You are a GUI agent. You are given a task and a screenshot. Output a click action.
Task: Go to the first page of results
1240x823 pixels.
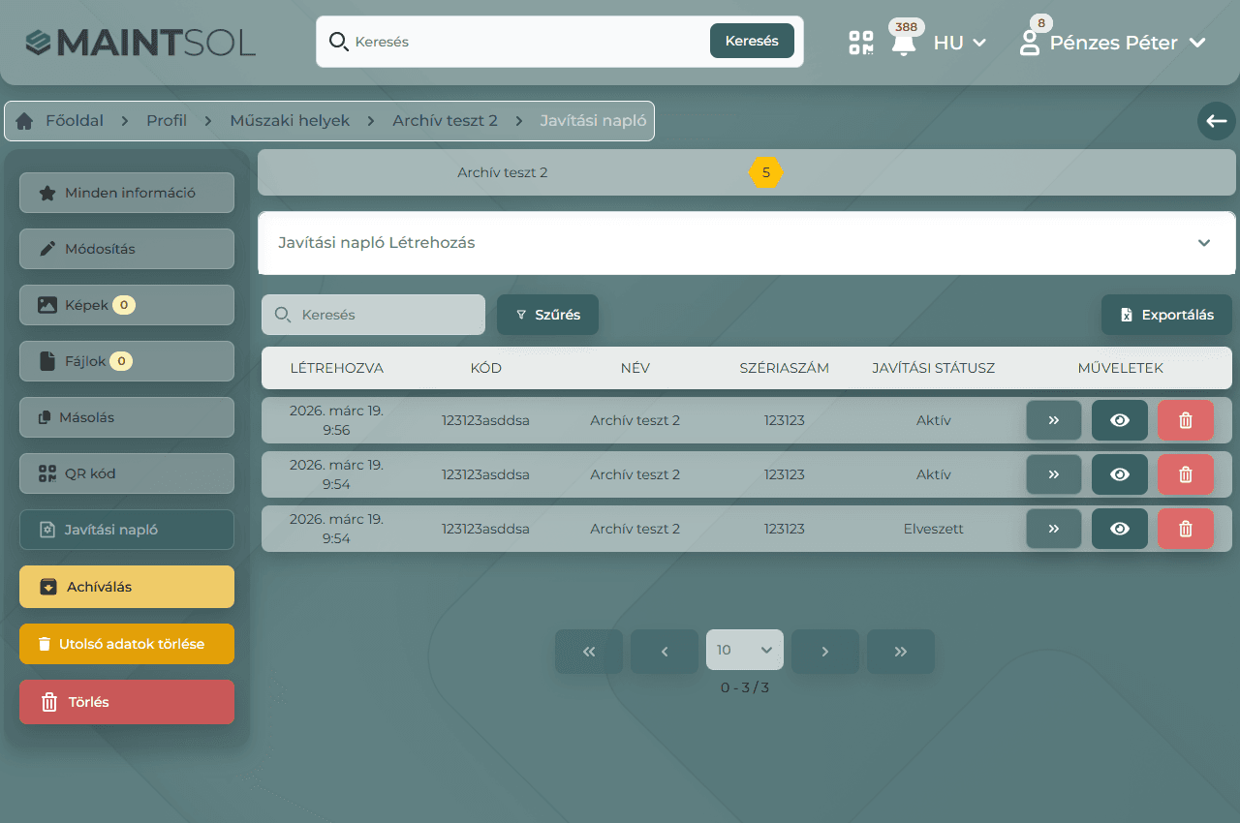click(x=588, y=652)
